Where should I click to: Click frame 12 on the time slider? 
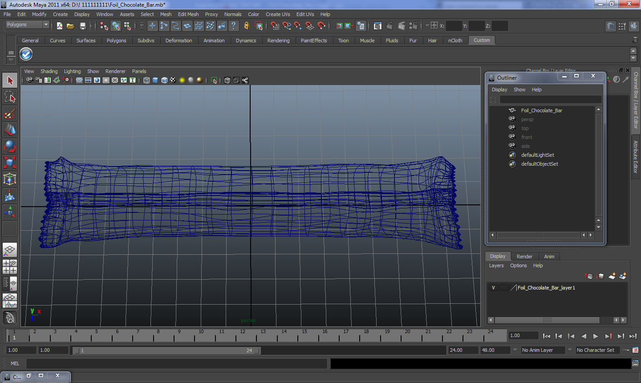click(242, 335)
